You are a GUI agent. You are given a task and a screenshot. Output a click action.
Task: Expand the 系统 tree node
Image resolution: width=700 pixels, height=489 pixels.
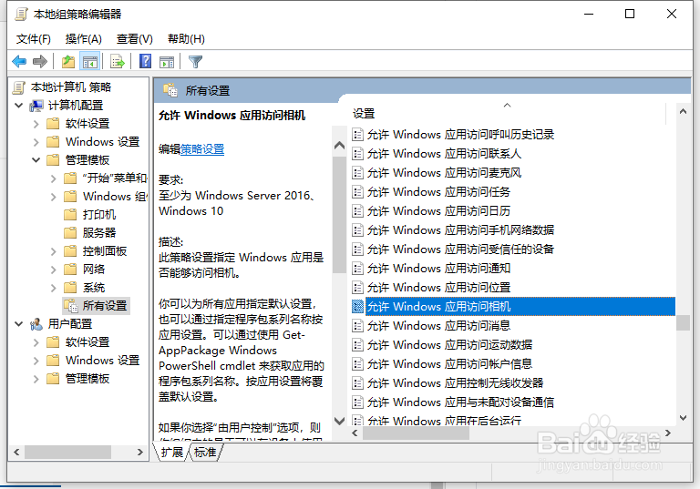click(x=54, y=288)
